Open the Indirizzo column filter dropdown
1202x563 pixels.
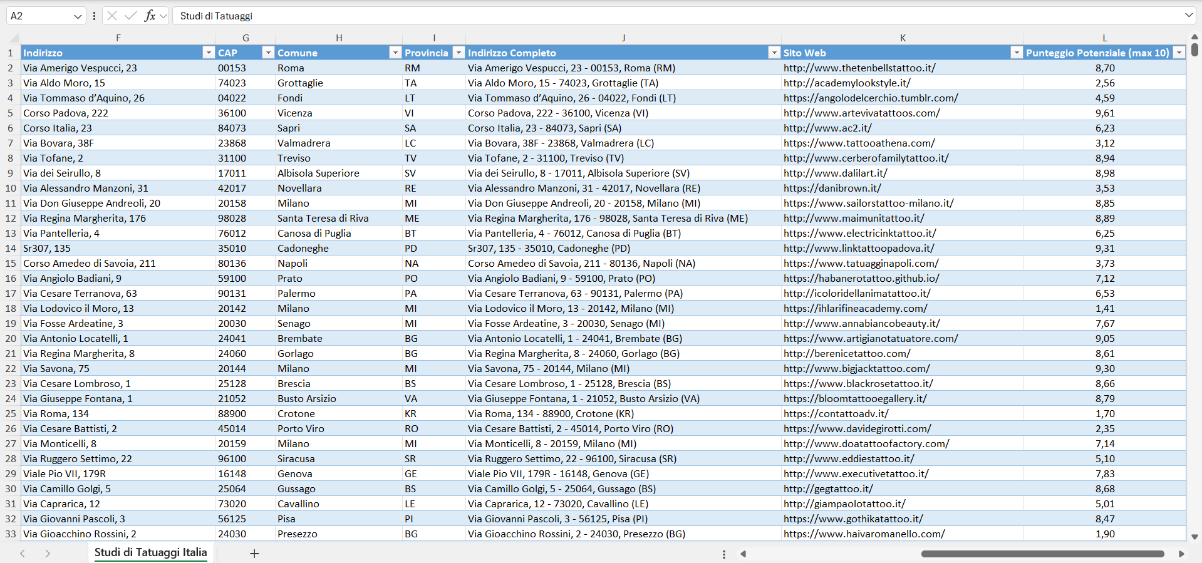[x=209, y=53]
